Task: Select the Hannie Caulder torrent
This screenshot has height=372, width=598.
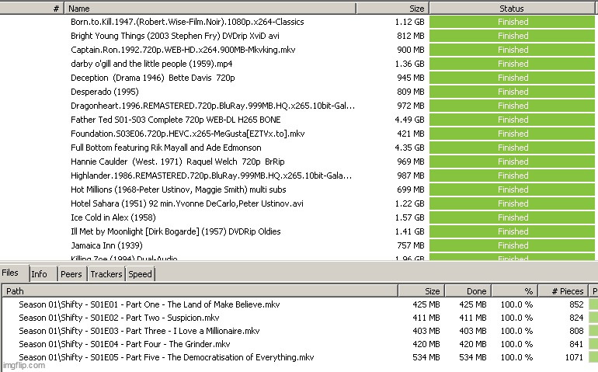Action: (177, 162)
